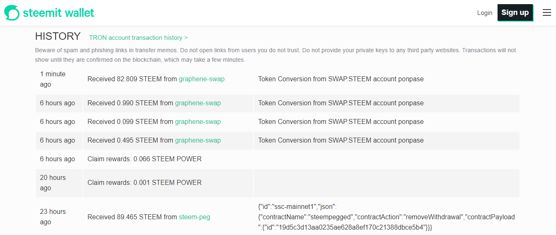Select '20 hours ago' timestamp

(53, 183)
